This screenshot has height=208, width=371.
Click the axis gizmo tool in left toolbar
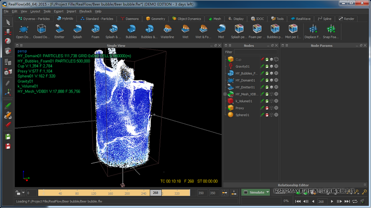pyautogui.click(x=8, y=92)
